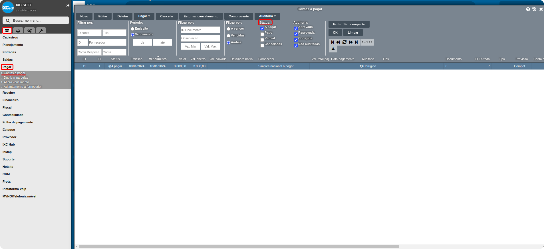Expand Receber menu

[9, 93]
